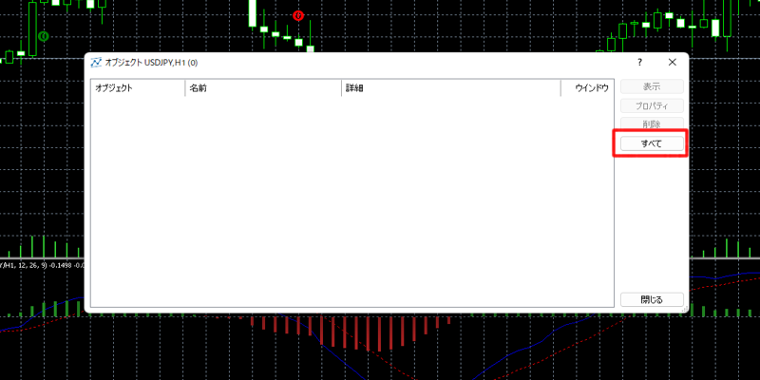Click the プロパティ (Properties) button
Image resolution: width=760 pixels, height=380 pixels.
pyautogui.click(x=651, y=106)
